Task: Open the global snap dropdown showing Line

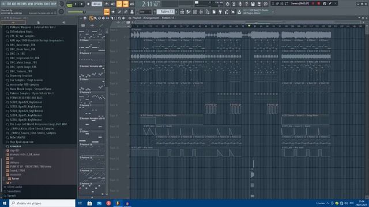Action: coord(145,11)
